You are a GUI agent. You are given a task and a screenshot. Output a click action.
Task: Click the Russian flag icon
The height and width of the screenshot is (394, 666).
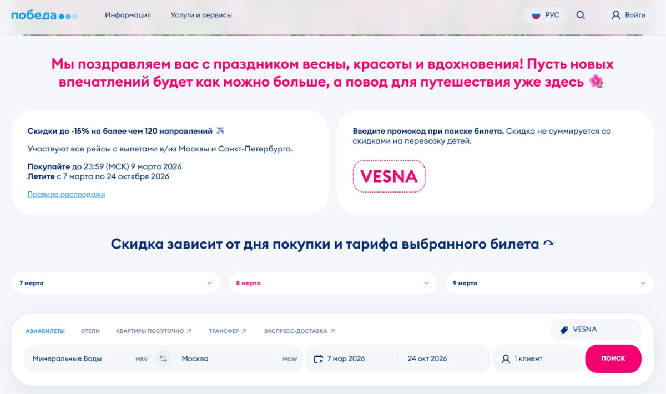pos(536,16)
